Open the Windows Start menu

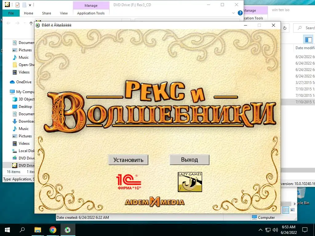(x=7, y=230)
